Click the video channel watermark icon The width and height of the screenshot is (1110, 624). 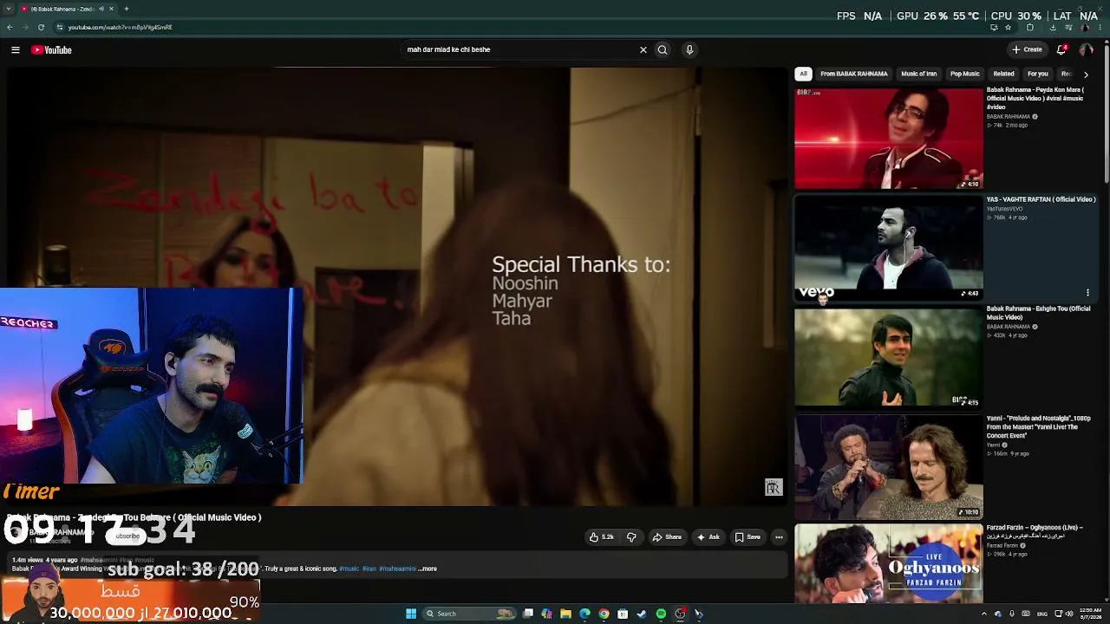pyautogui.click(x=774, y=488)
